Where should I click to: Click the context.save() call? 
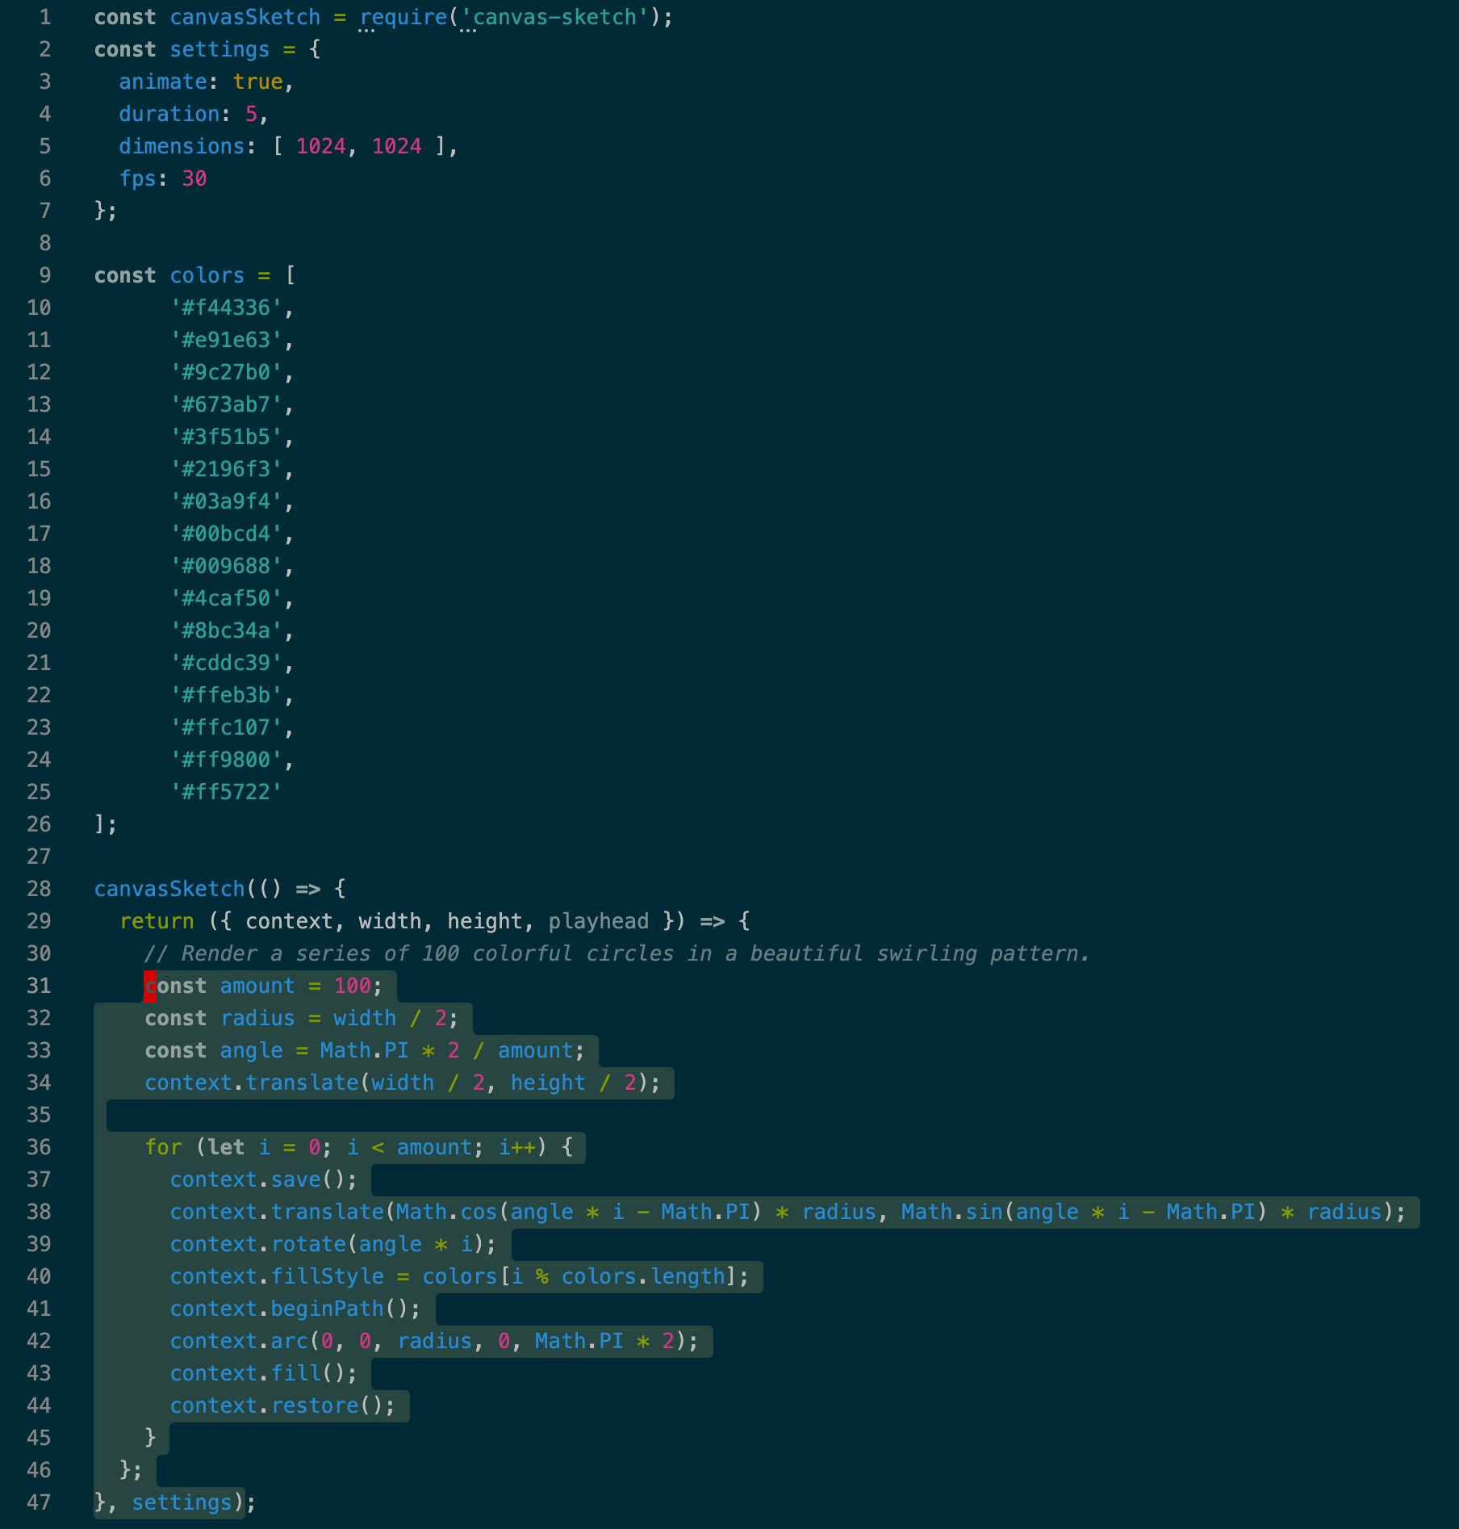pyautogui.click(x=263, y=1179)
